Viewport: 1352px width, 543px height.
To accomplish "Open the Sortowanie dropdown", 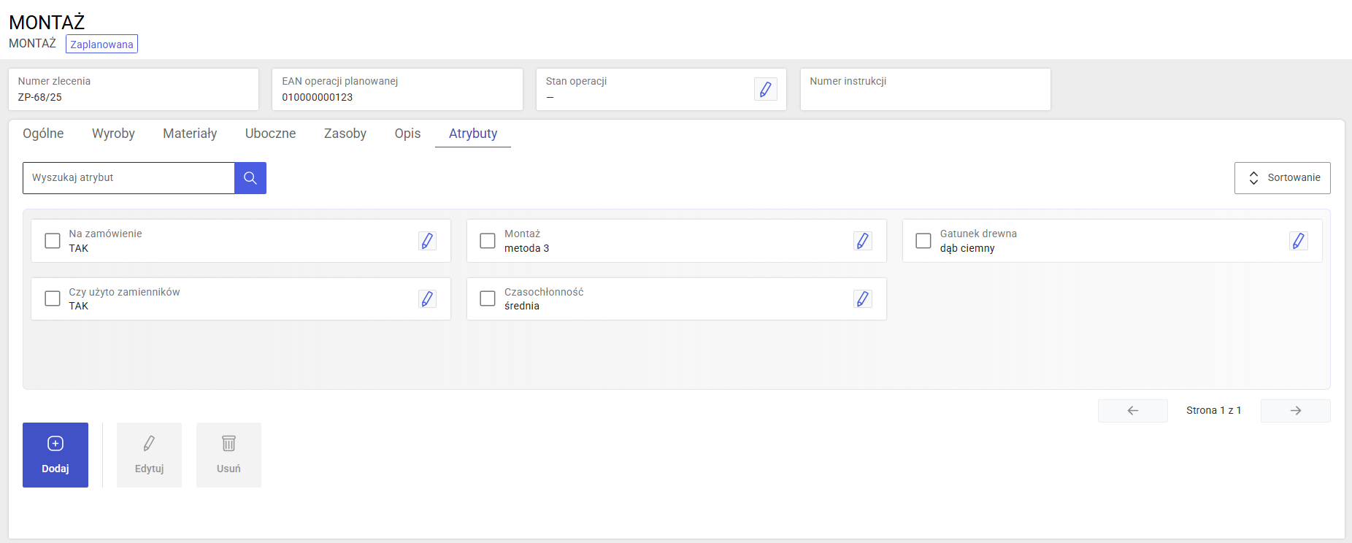I will (x=1282, y=178).
